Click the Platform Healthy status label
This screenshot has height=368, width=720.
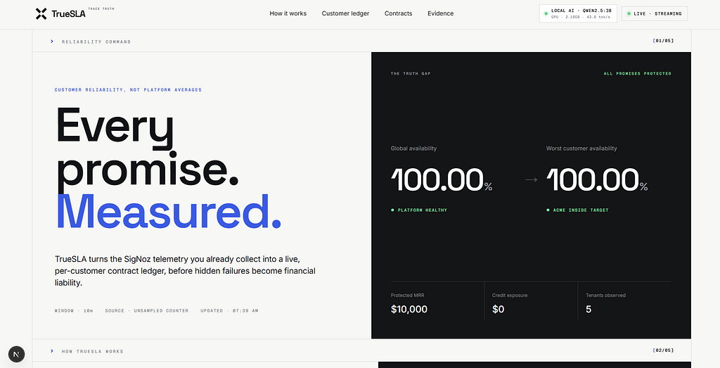coord(423,210)
